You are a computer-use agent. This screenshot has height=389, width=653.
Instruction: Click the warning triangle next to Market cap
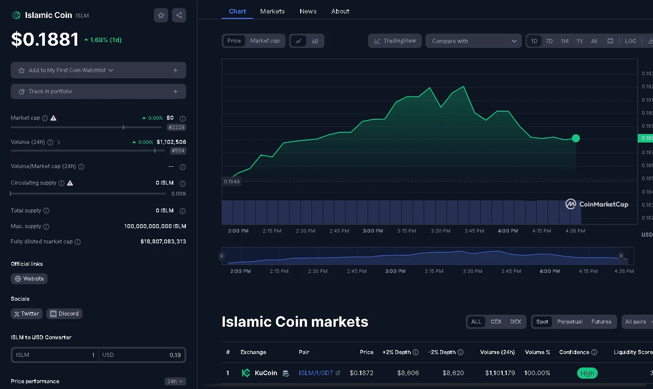(53, 118)
